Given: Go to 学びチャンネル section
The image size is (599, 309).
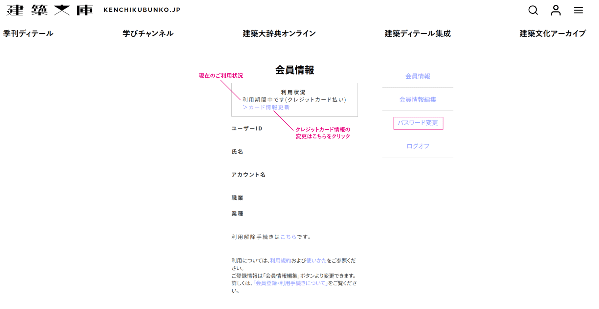Looking at the screenshot, I should tap(148, 33).
